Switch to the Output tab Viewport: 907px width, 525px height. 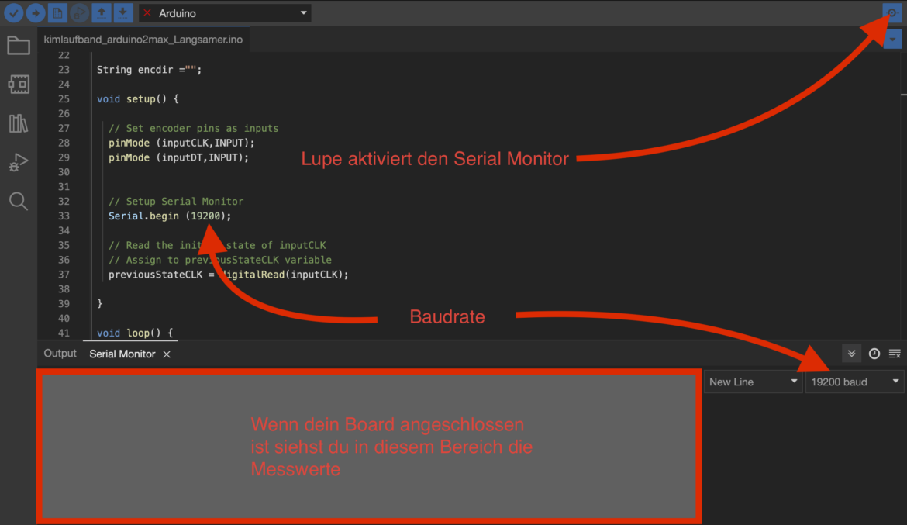(x=59, y=354)
